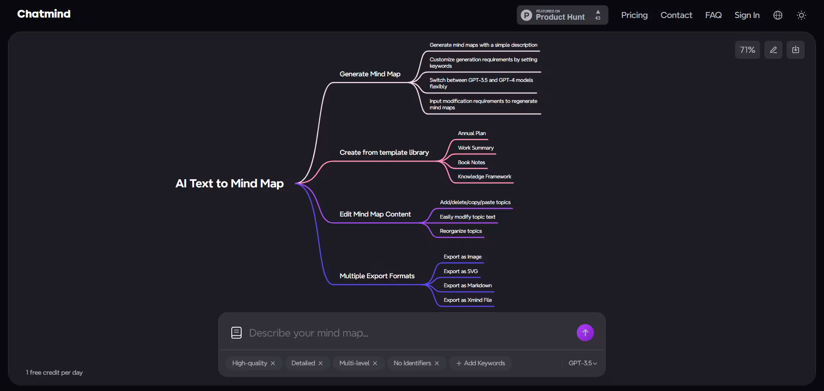This screenshot has height=391, width=824.
Task: Click the Sign In link
Action: (747, 15)
